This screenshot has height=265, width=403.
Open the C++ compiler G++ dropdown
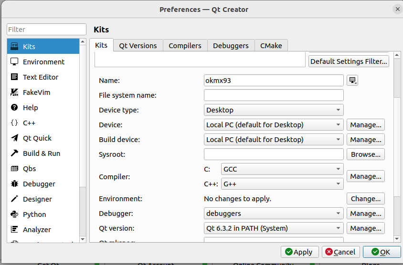coord(282,184)
